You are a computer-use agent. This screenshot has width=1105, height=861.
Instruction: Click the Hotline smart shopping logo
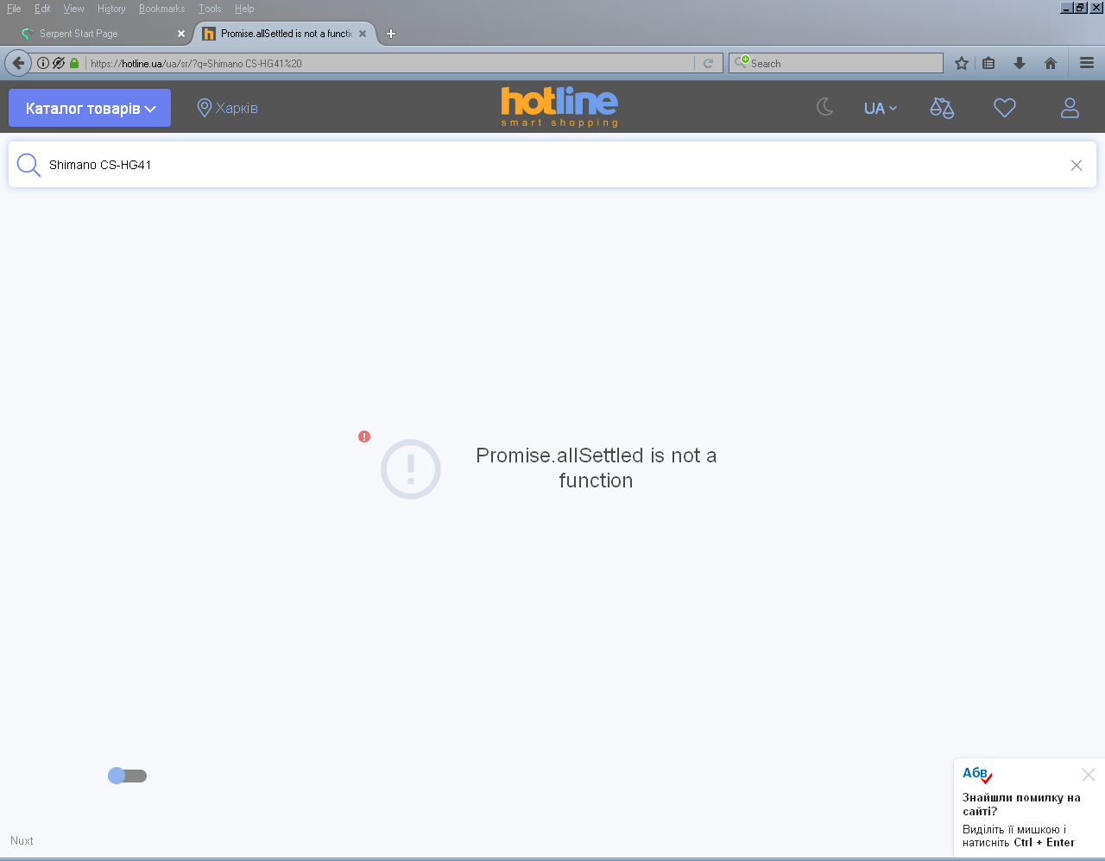point(559,107)
